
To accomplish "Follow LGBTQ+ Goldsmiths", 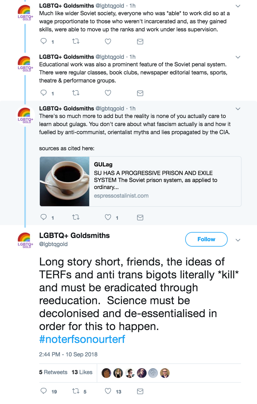I will click(x=206, y=239).
